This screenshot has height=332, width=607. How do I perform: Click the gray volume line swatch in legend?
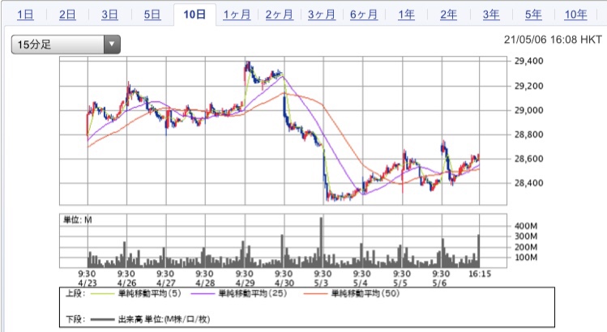[102, 320]
